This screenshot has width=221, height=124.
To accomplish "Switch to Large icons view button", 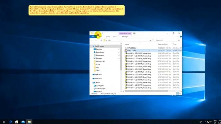I will 180,94.
